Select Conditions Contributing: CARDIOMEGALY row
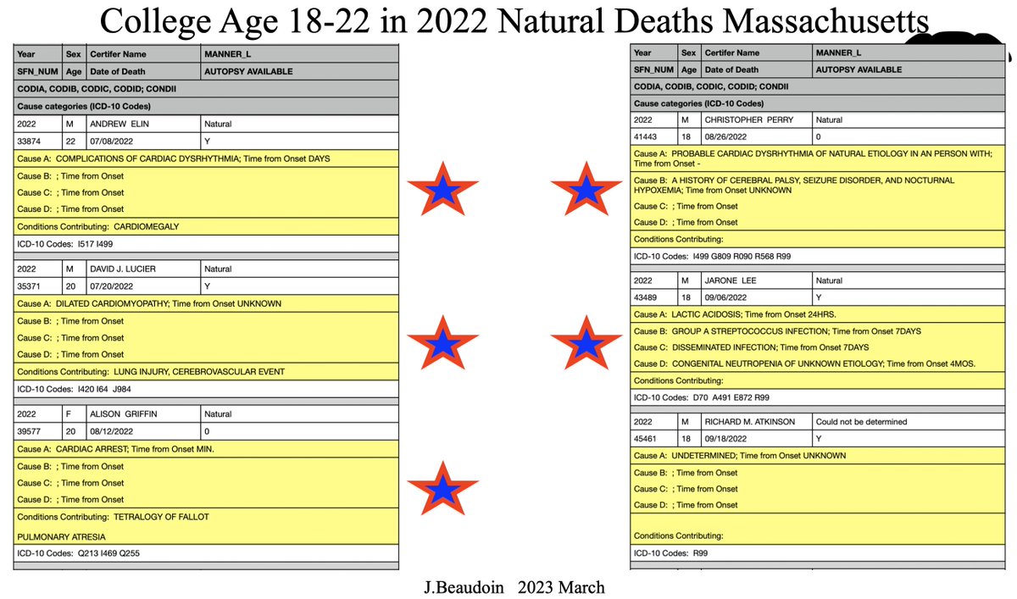The height and width of the screenshot is (599, 1017). pos(205,226)
